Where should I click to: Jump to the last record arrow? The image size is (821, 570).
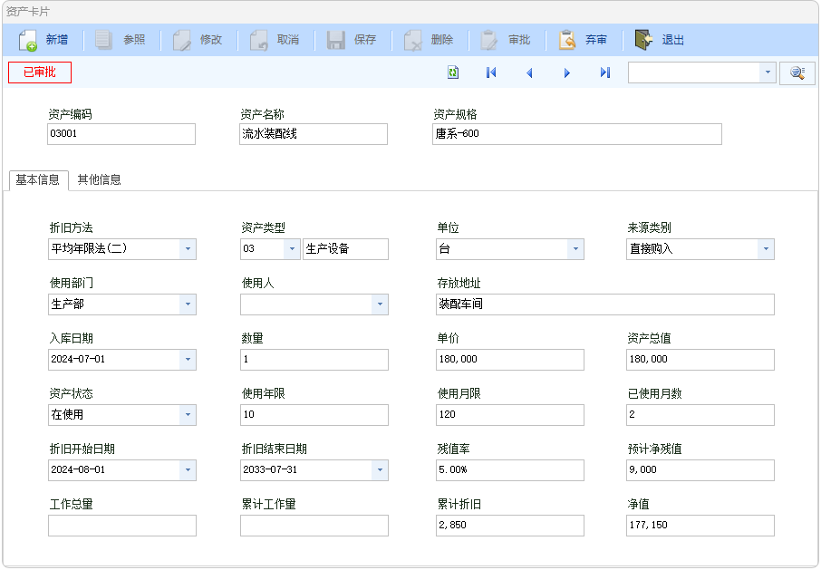[605, 72]
